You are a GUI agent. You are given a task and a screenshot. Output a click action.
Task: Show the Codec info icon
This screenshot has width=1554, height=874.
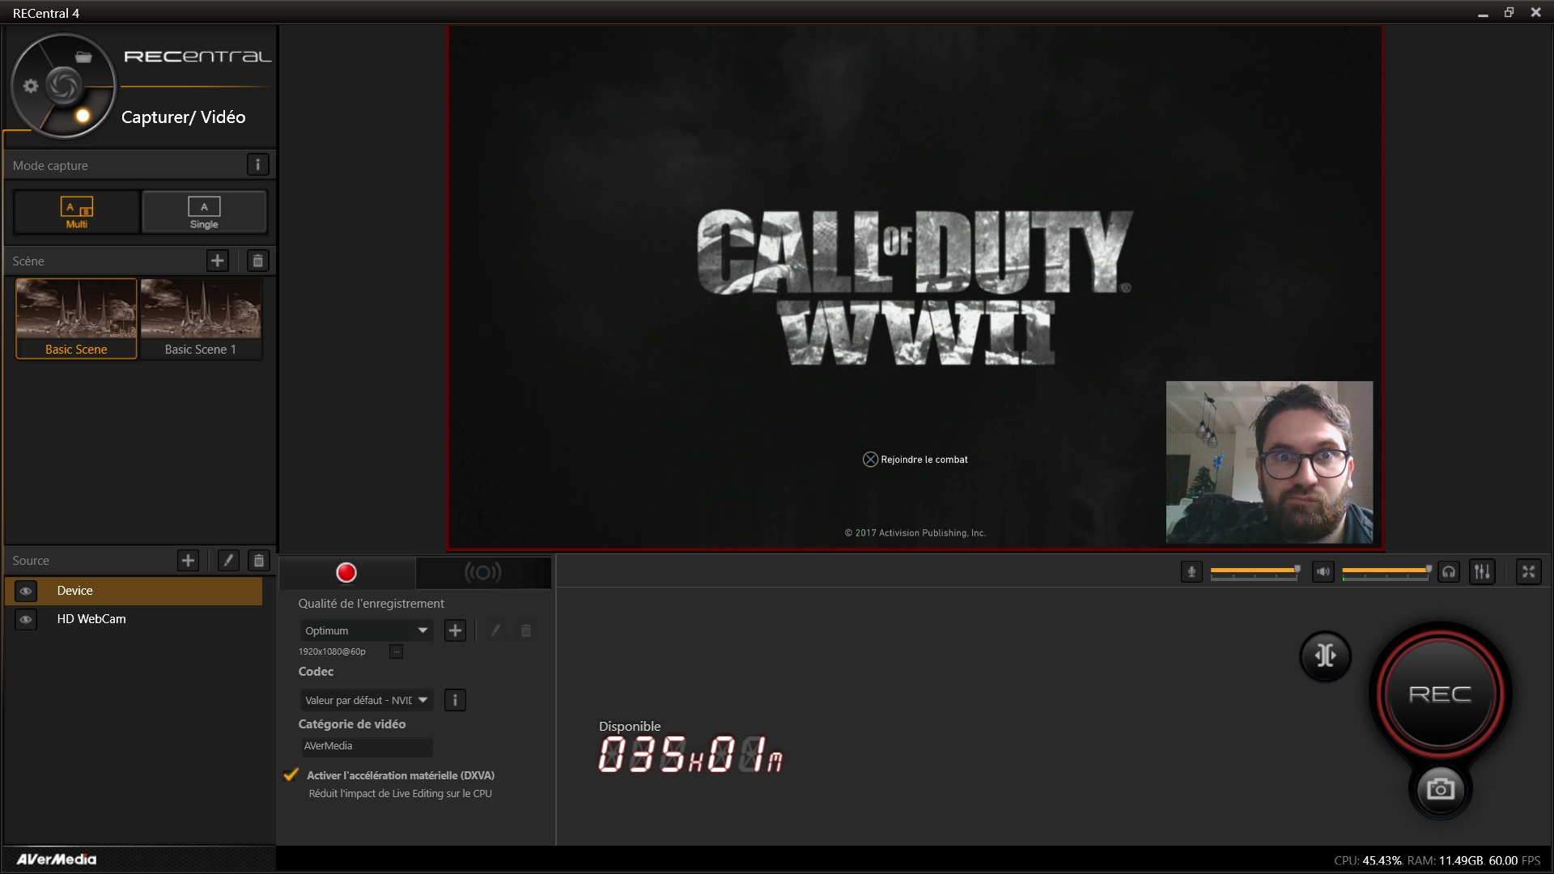tap(455, 700)
